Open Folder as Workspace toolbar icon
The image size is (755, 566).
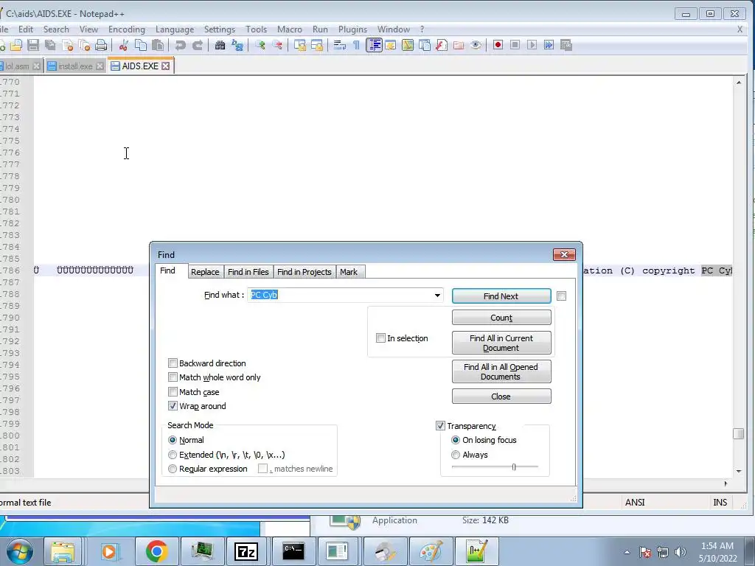pos(459,45)
